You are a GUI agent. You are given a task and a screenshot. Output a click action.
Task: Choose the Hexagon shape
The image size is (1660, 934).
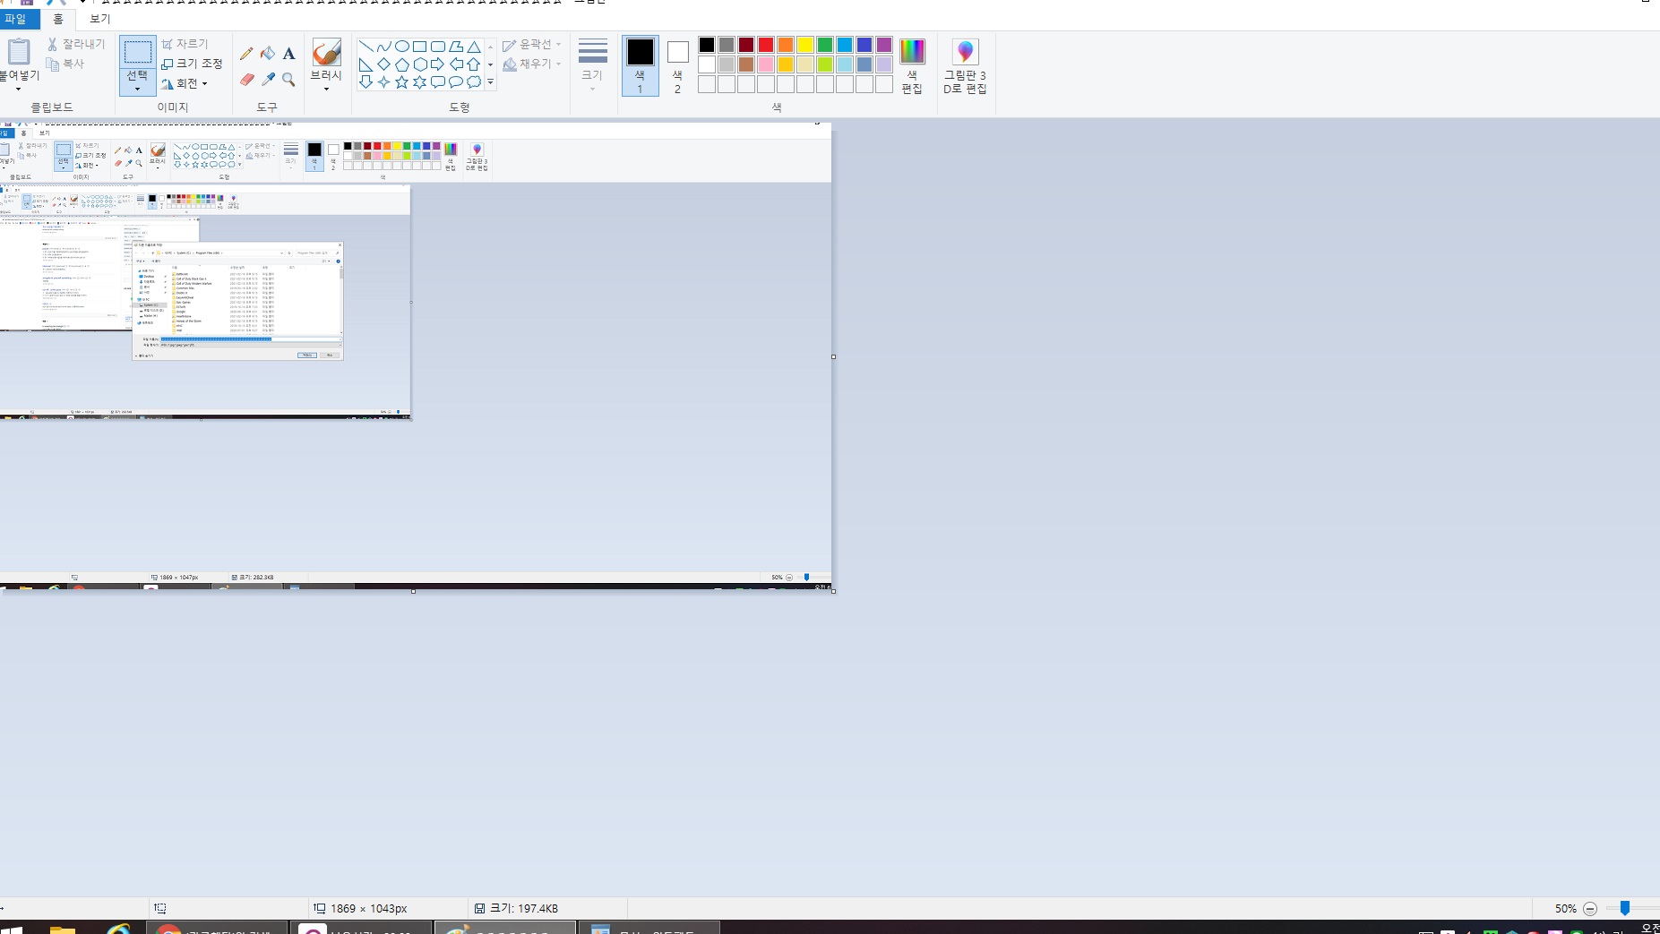tap(419, 64)
